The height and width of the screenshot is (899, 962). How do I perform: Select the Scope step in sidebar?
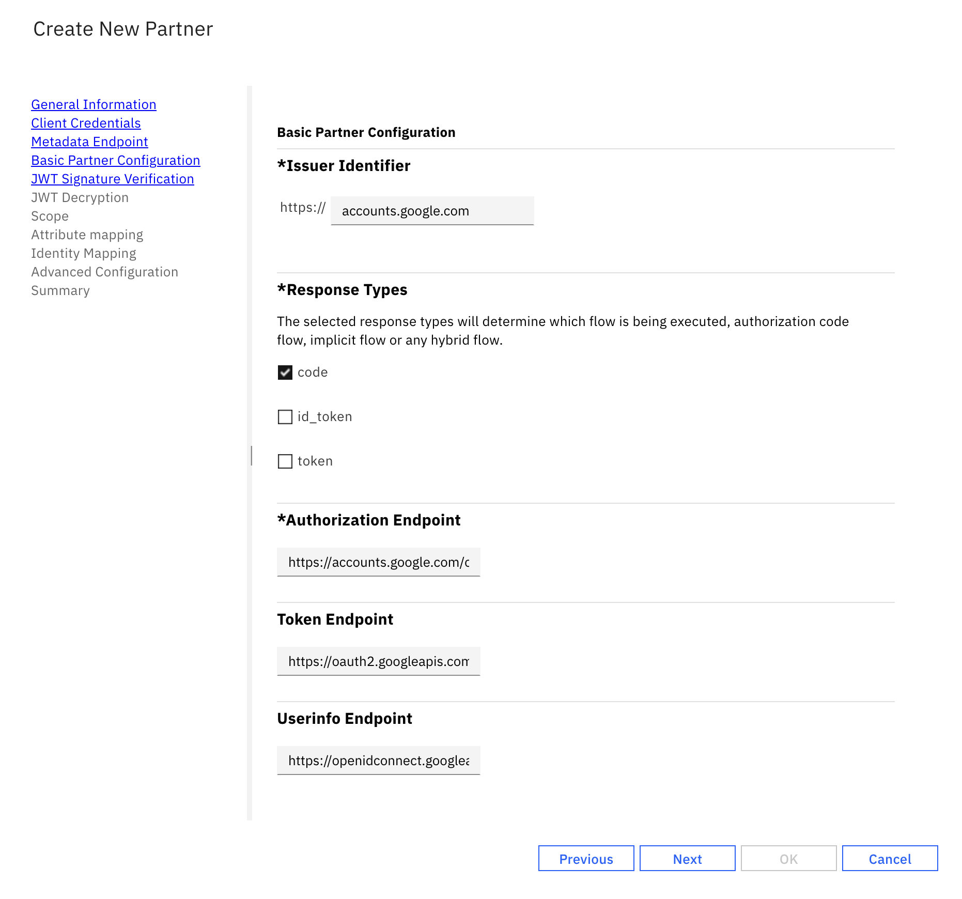coord(50,216)
